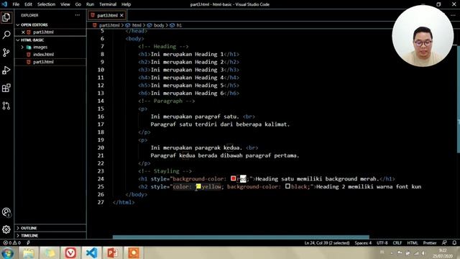Viewport: 460px width, 259px height.
Task: Open the View menu
Action: click(65, 4)
